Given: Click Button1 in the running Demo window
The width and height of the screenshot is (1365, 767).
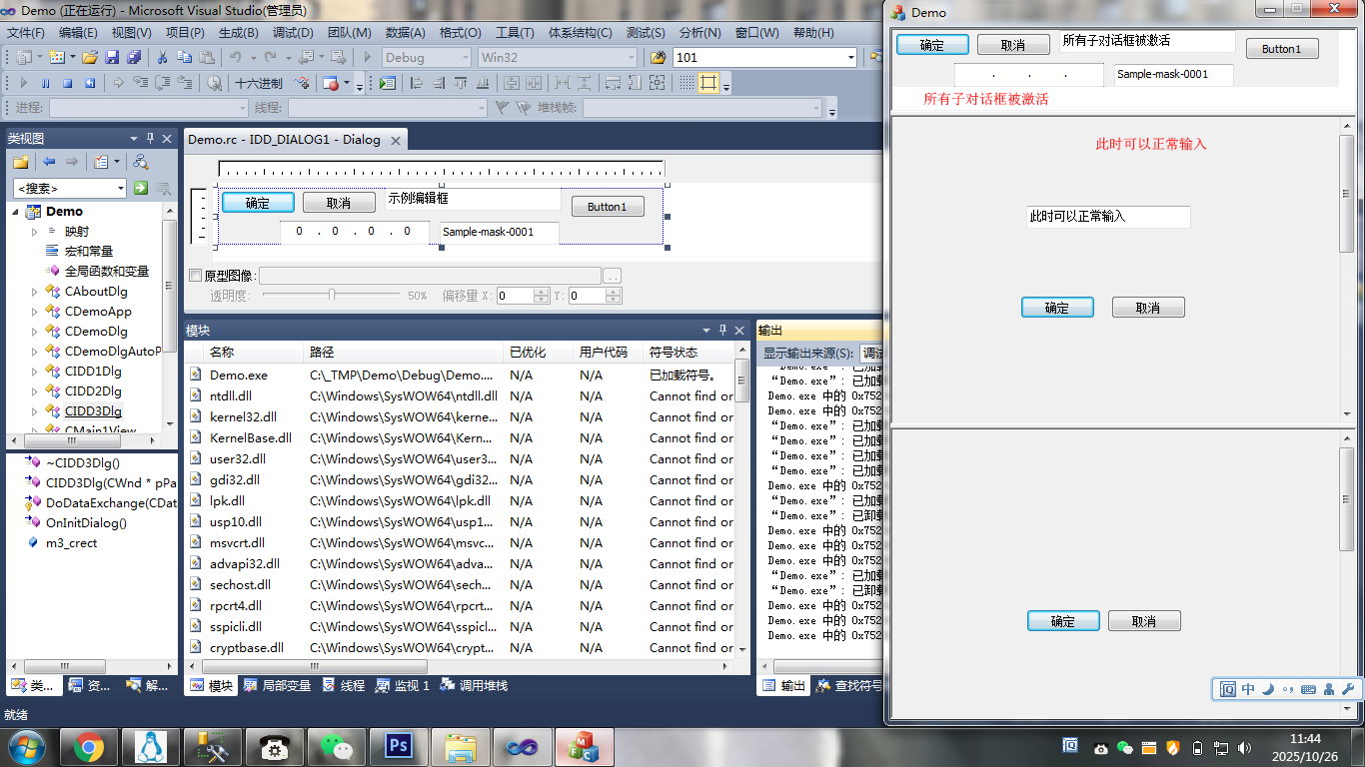Looking at the screenshot, I should pyautogui.click(x=1281, y=48).
